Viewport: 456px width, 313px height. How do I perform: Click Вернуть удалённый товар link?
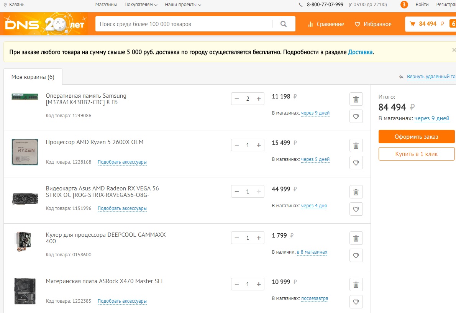coord(431,77)
